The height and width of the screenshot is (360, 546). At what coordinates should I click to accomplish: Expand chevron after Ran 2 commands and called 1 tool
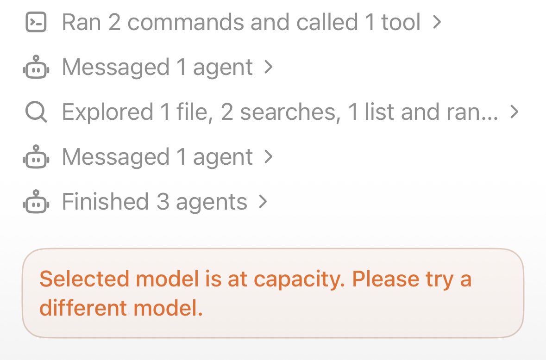pos(437,22)
